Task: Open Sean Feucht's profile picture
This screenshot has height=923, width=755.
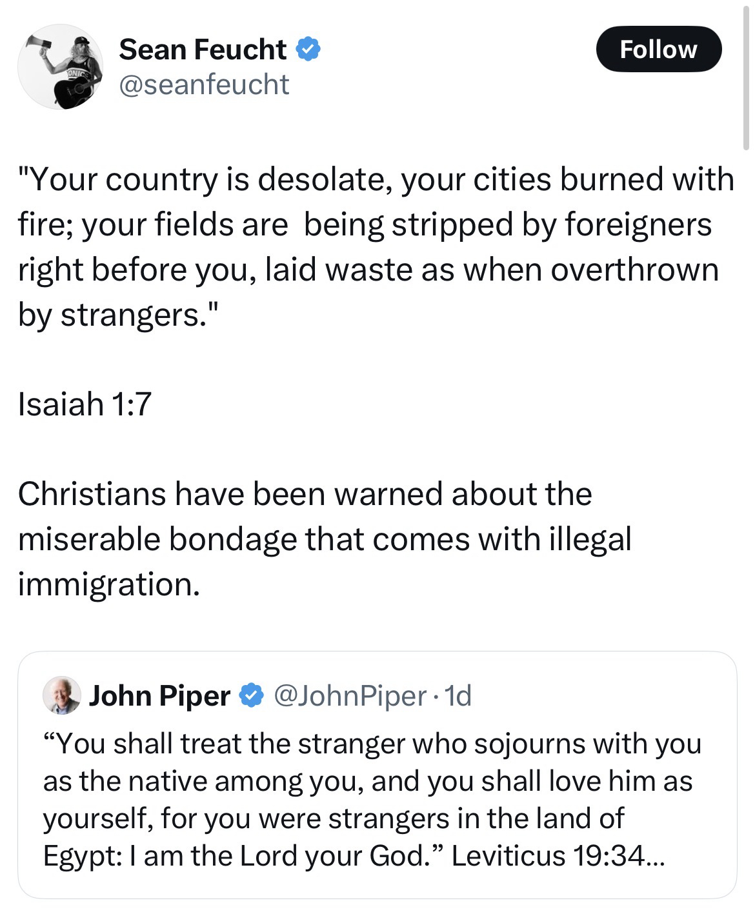Action: [x=60, y=66]
